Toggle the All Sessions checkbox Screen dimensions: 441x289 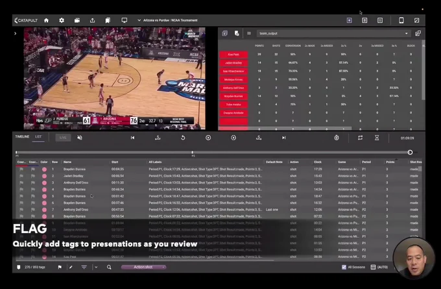(x=344, y=267)
